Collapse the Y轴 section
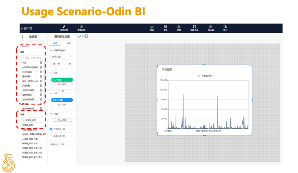Image resolution: width=298 pixels, height=173 pixels. (x=51, y=93)
